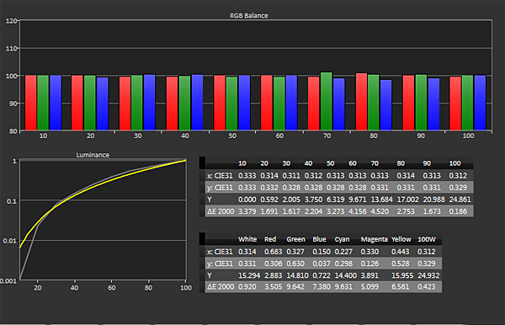Click the RGB Balance chart title
This screenshot has height=325, width=505.
coord(249,15)
